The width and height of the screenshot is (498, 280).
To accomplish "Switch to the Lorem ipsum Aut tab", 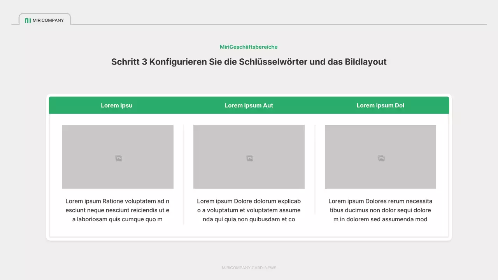I will [249, 105].
